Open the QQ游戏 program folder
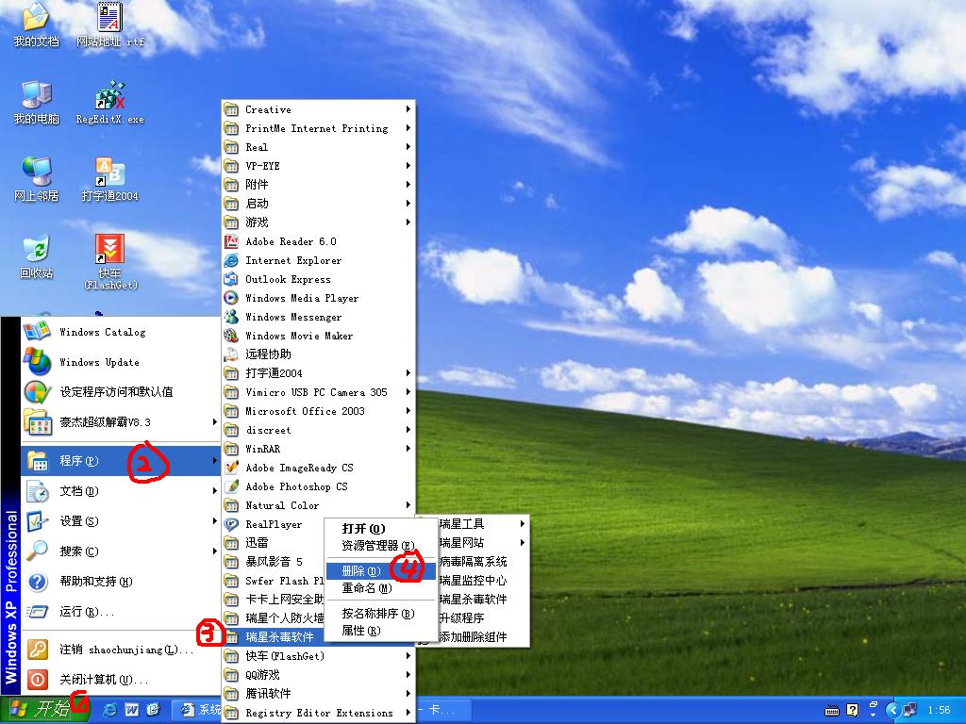The image size is (966, 724). pos(318,675)
